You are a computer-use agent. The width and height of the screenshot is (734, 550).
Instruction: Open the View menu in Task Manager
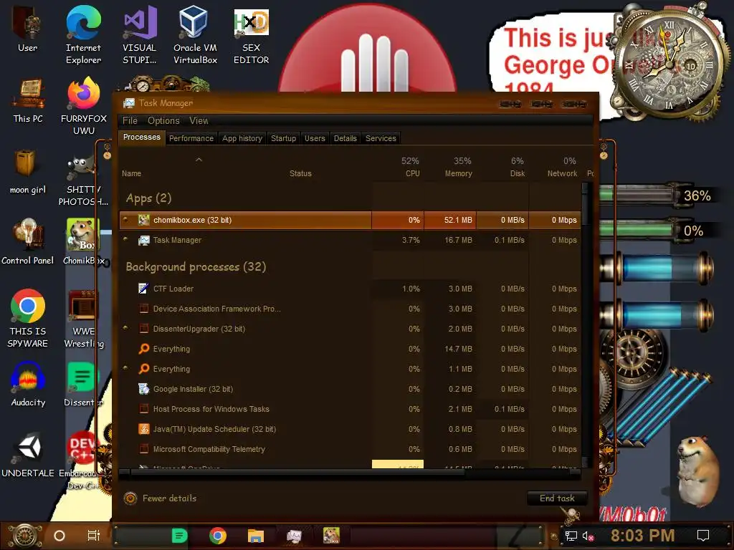point(199,120)
